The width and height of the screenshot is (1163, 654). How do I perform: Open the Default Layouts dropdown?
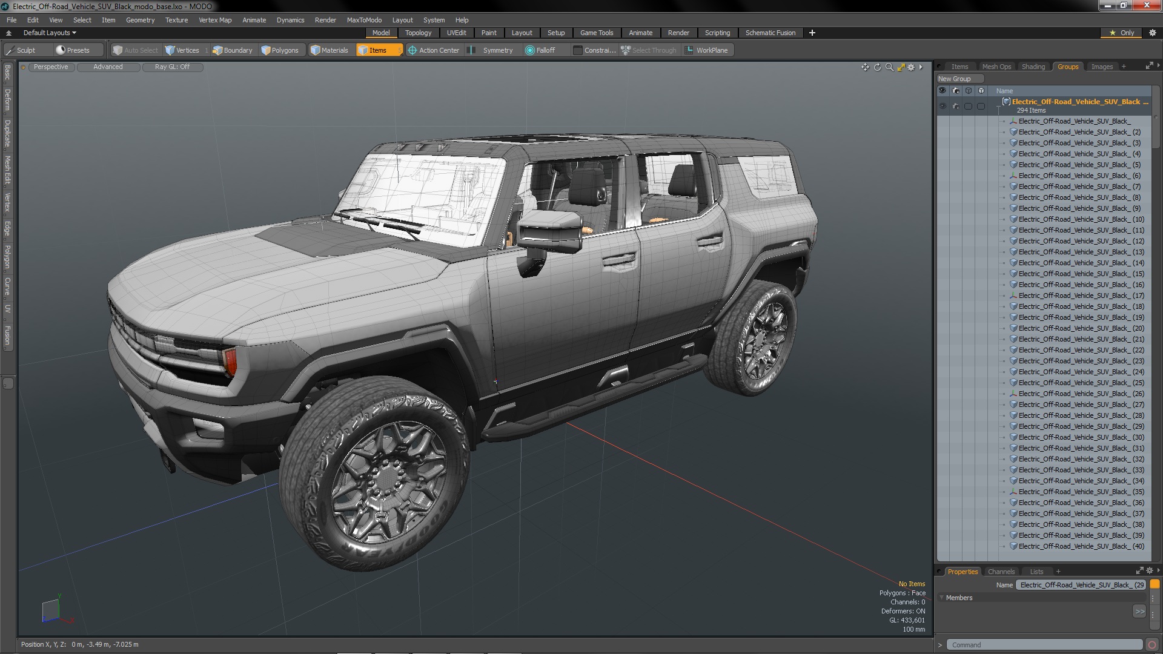tap(50, 33)
